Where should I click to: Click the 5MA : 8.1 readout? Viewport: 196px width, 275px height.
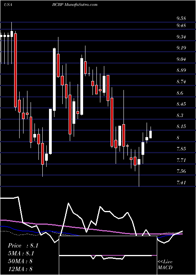tap(21, 253)
